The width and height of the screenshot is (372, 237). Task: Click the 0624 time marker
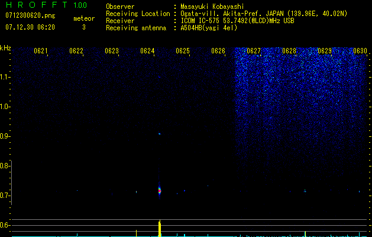147,51
